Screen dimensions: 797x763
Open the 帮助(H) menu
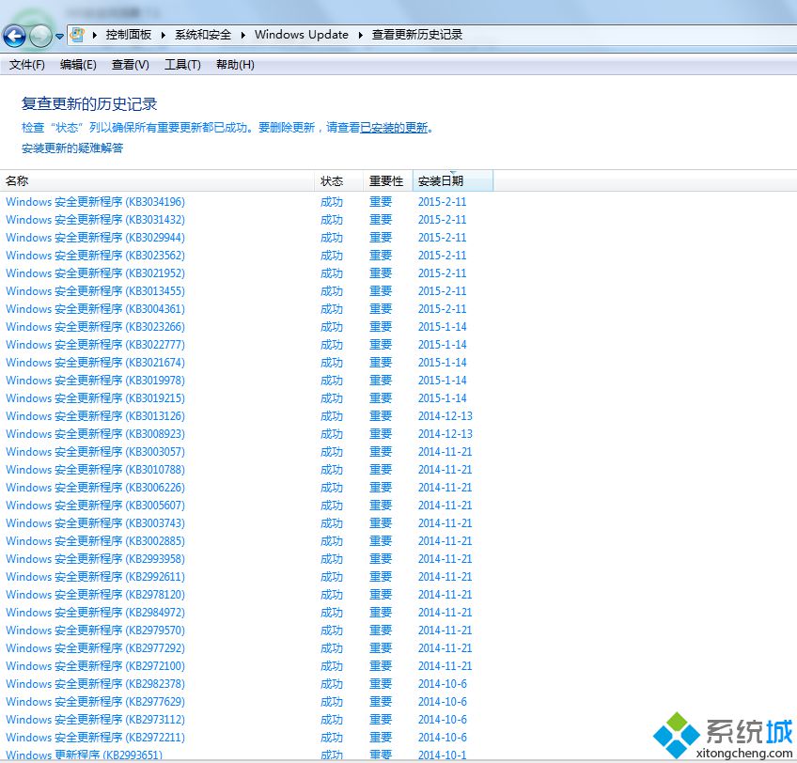[235, 65]
